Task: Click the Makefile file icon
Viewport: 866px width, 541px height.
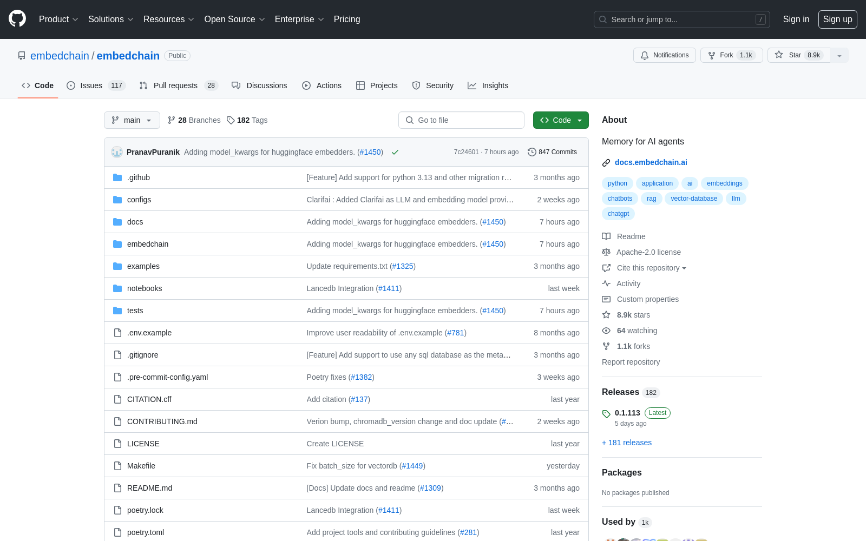Action: tap(117, 466)
